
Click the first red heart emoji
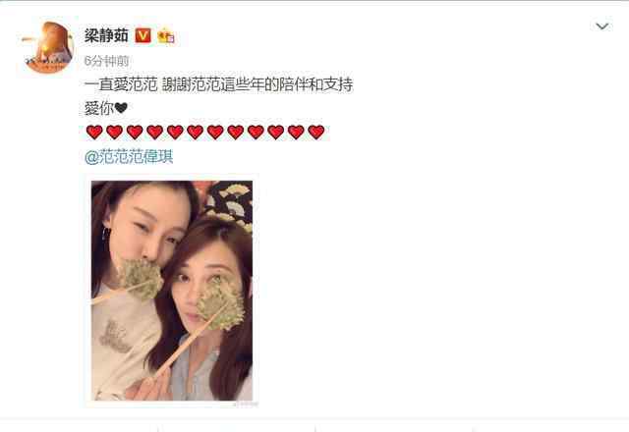point(94,132)
